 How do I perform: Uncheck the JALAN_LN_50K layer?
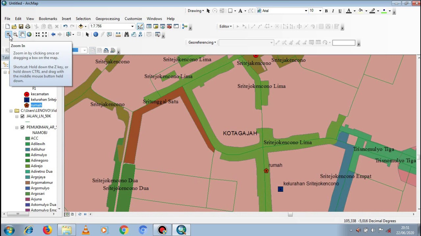click(x=22, y=116)
